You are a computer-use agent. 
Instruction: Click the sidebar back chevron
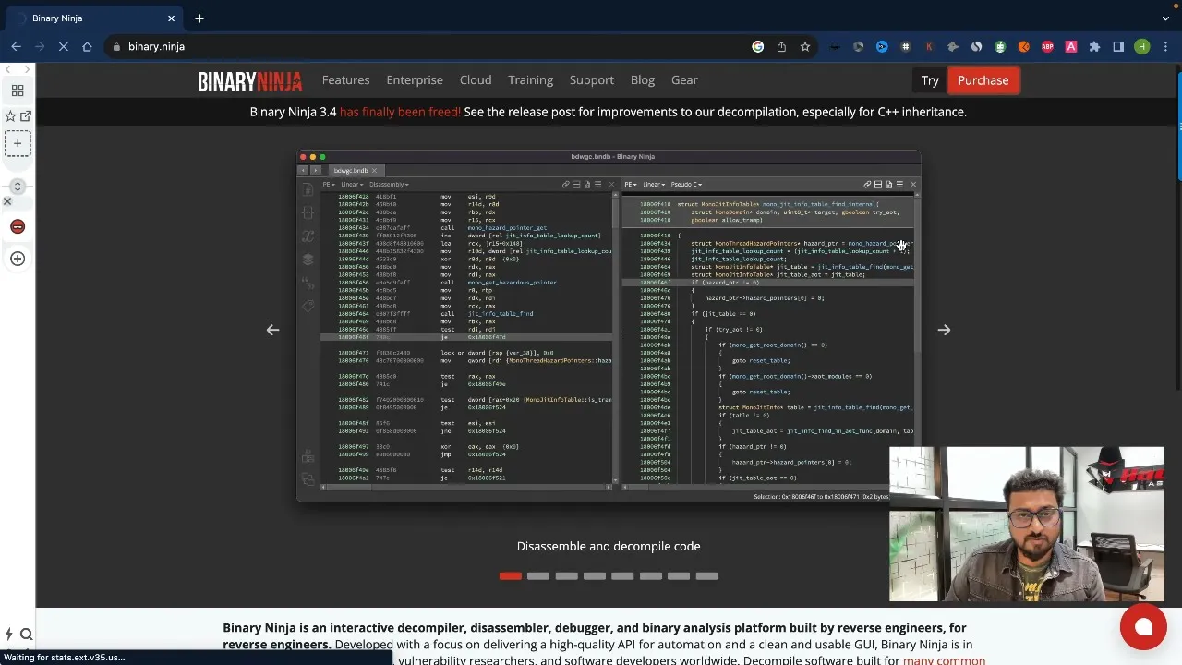[7, 68]
